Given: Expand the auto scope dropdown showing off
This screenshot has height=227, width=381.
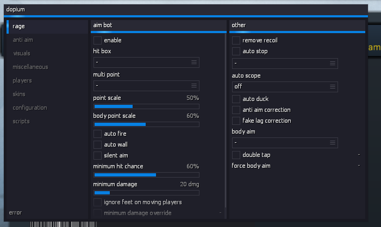Looking at the screenshot, I should pyautogui.click(x=285, y=87).
